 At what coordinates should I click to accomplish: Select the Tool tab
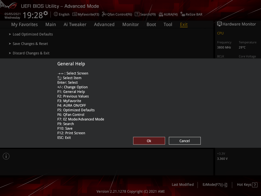(168, 24)
